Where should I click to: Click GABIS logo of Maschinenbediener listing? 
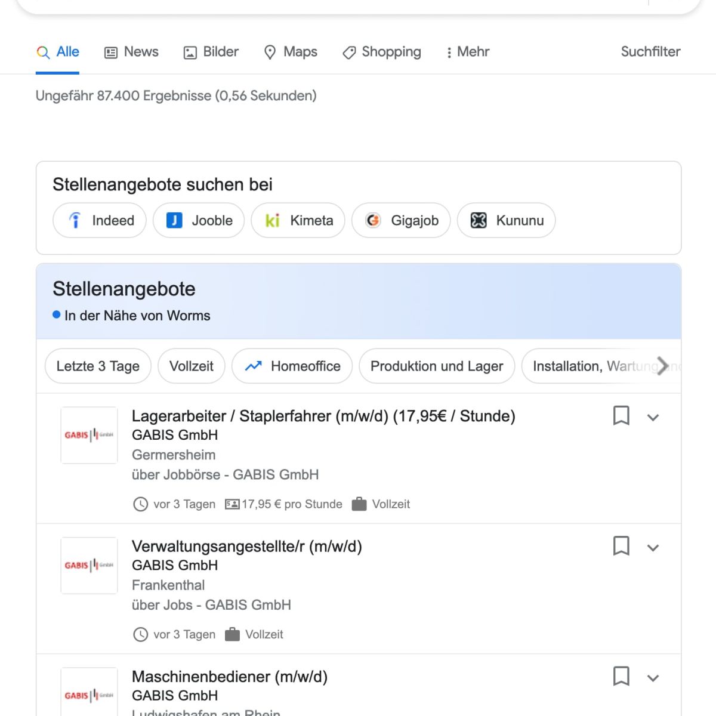click(x=89, y=692)
